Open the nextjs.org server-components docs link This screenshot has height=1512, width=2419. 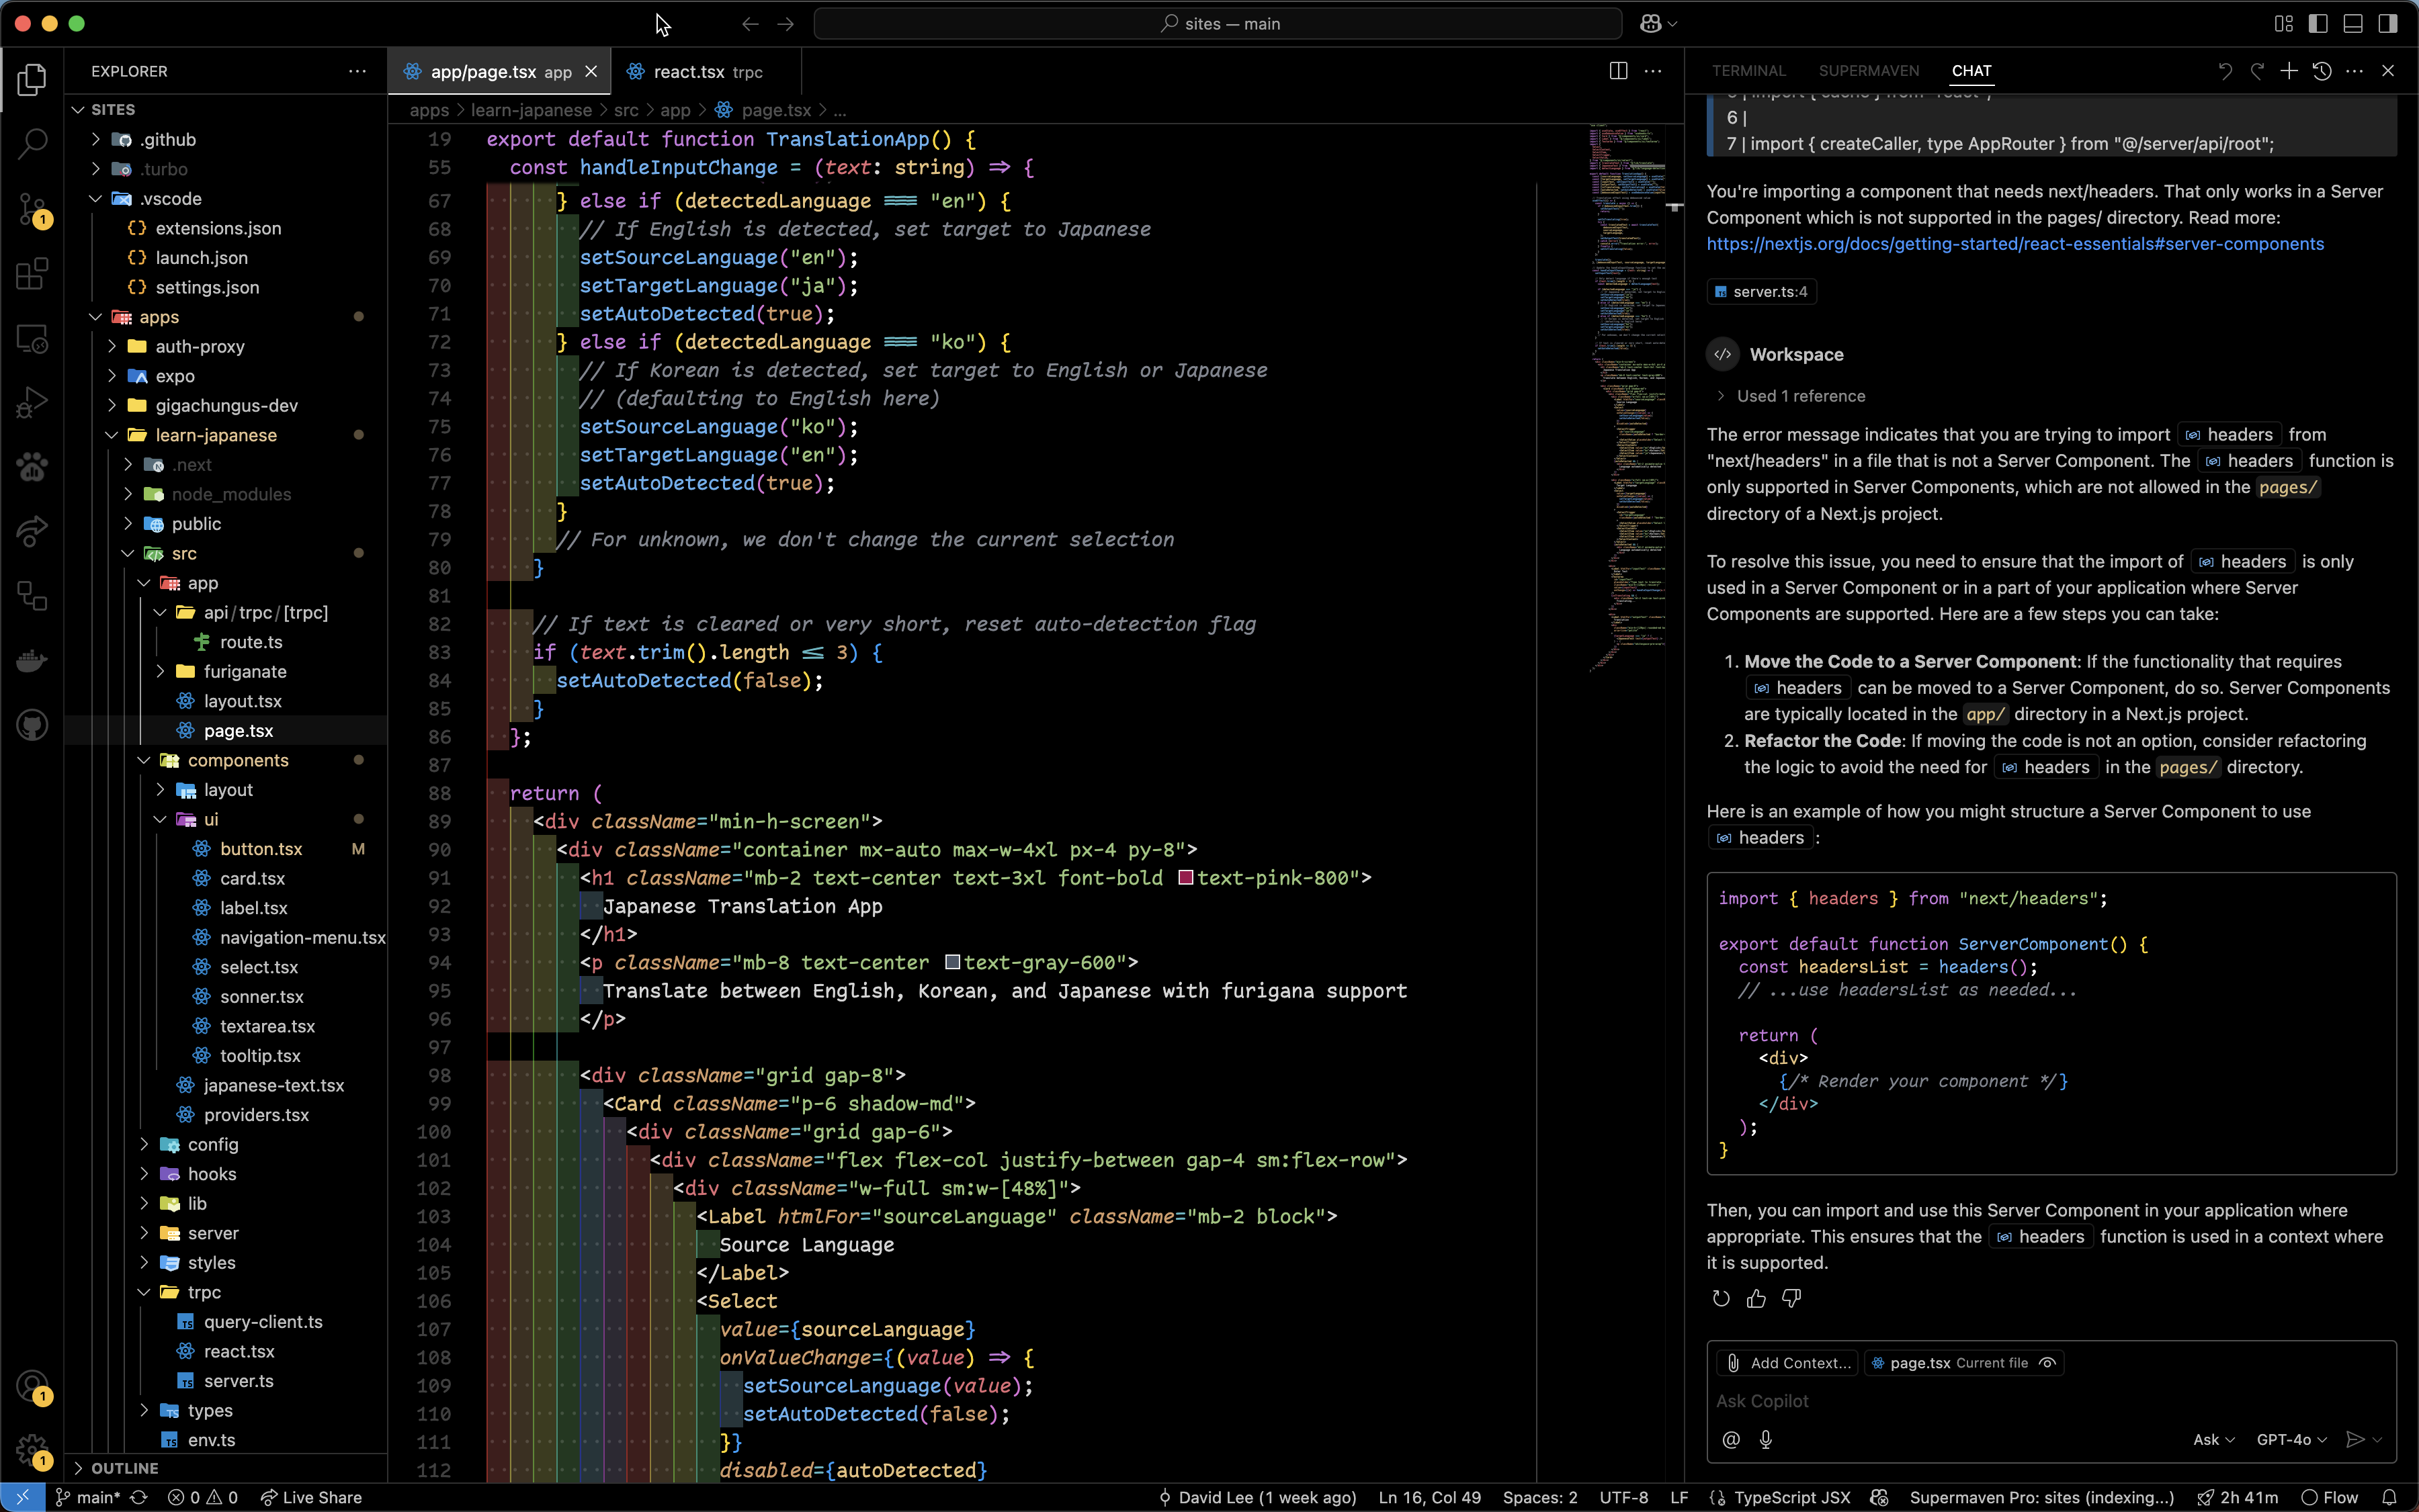pos(2014,244)
